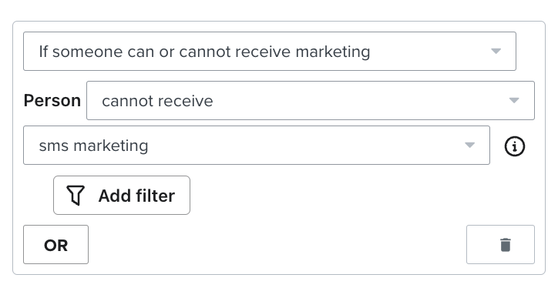558x288 pixels.
Task: Click the trash can icon
Action: 506,245
